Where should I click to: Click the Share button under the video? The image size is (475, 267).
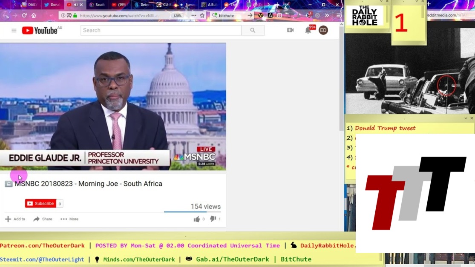point(43,219)
